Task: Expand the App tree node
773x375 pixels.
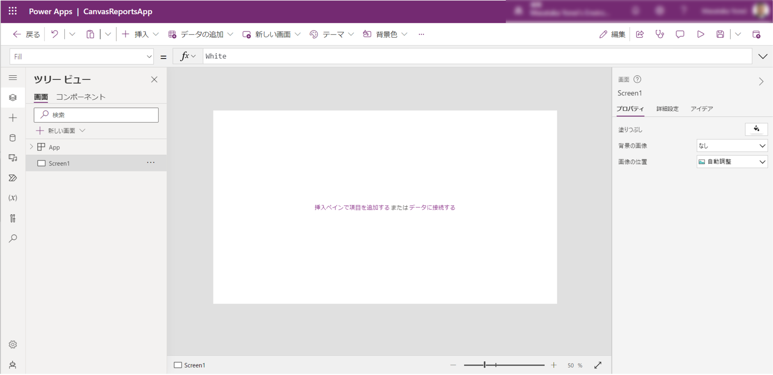Action: pos(32,147)
